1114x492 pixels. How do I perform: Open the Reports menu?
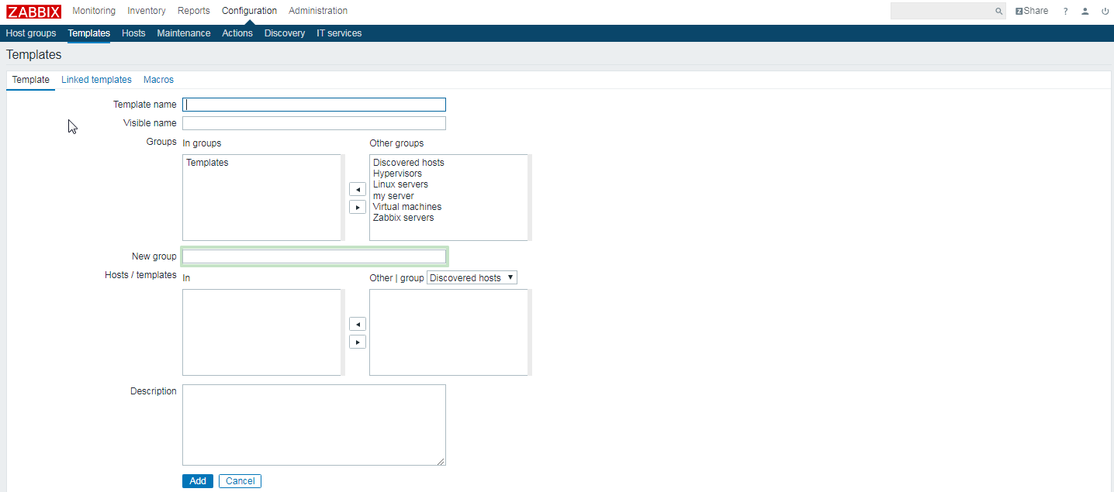tap(194, 11)
